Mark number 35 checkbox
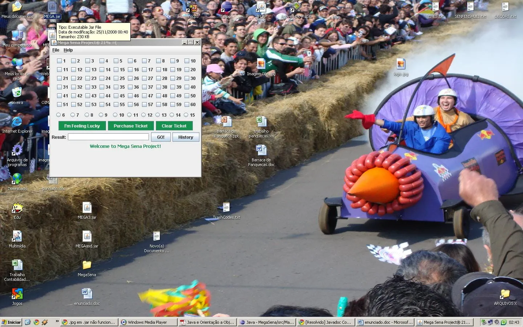The height and width of the screenshot is (327, 523). 116,87
